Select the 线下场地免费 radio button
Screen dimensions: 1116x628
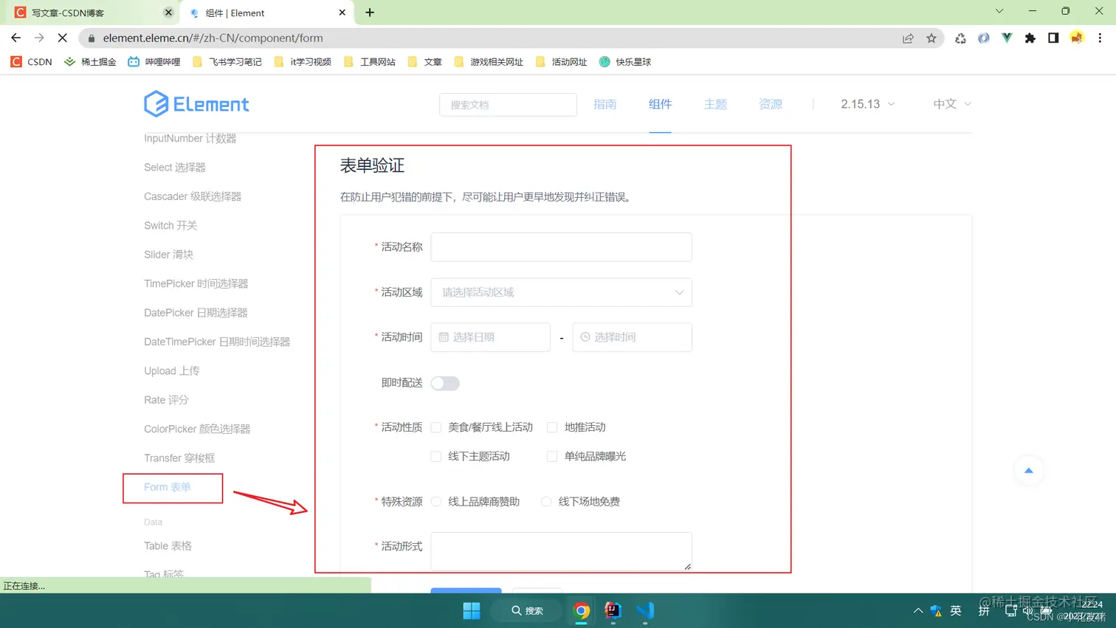click(545, 501)
